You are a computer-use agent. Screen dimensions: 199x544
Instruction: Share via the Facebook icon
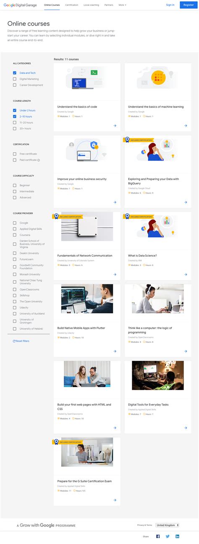coord(158,536)
